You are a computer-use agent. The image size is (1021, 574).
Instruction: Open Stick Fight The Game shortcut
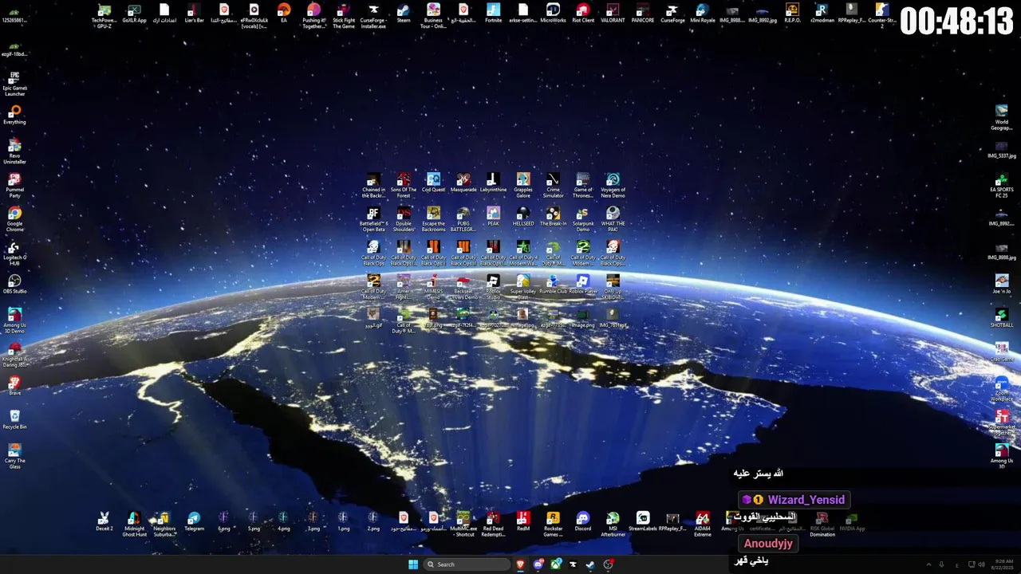344,16
